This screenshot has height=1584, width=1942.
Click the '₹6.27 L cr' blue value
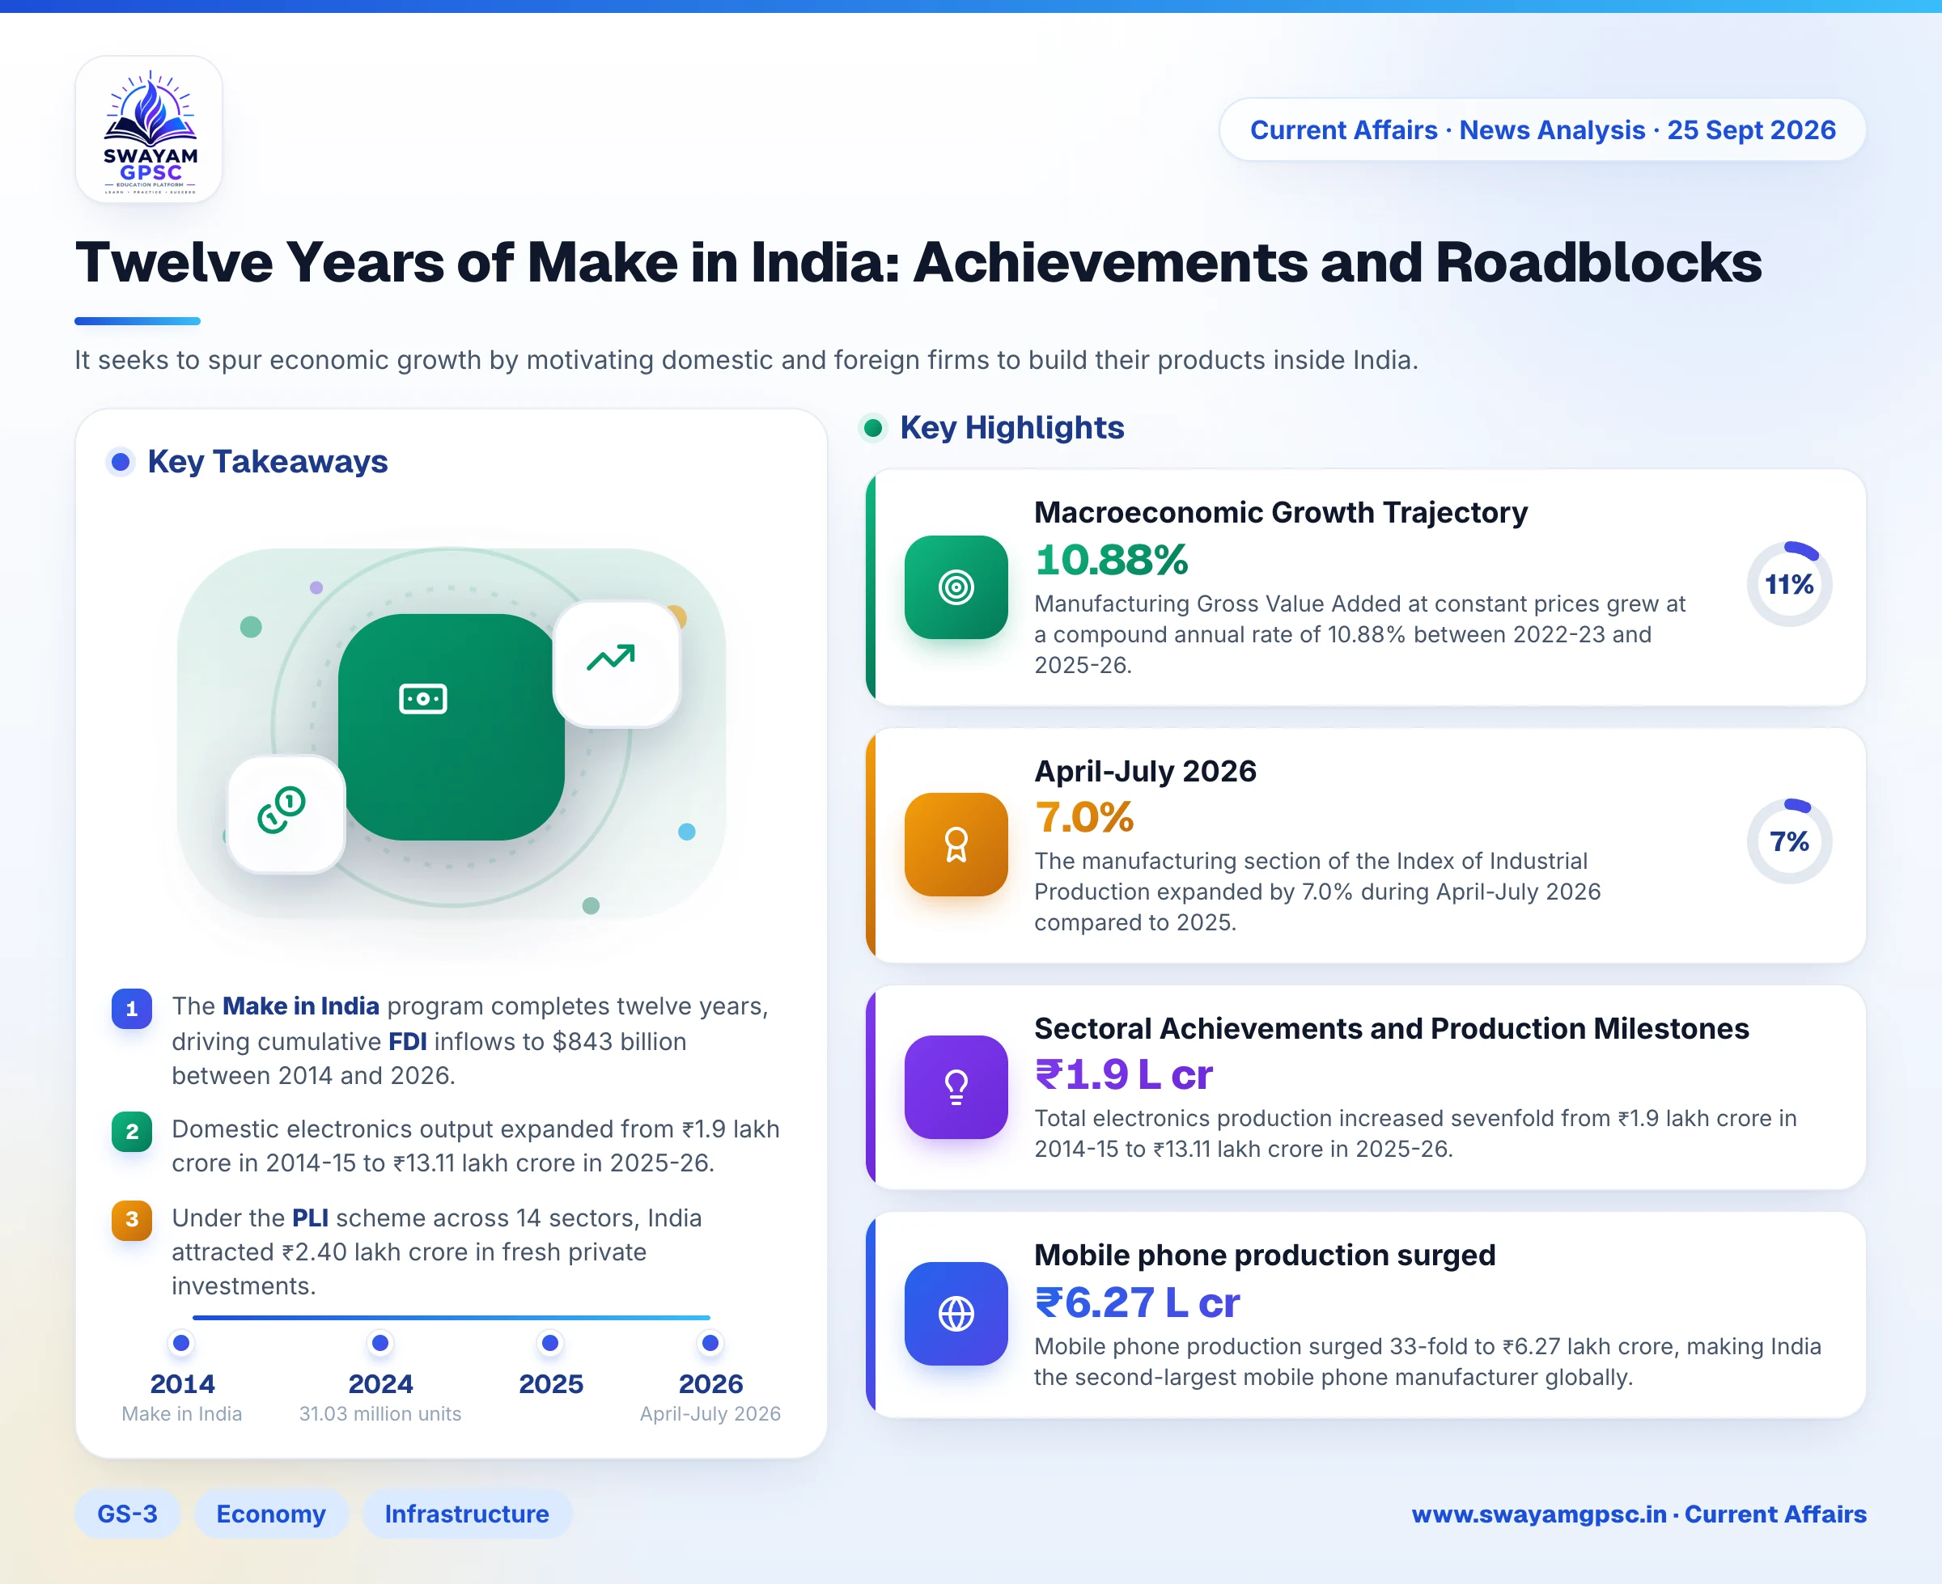(1137, 1302)
